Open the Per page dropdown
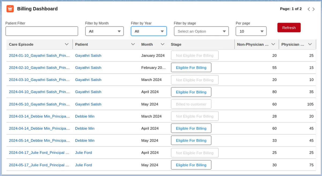Viewport: 322px width, 176px height. pos(251,31)
